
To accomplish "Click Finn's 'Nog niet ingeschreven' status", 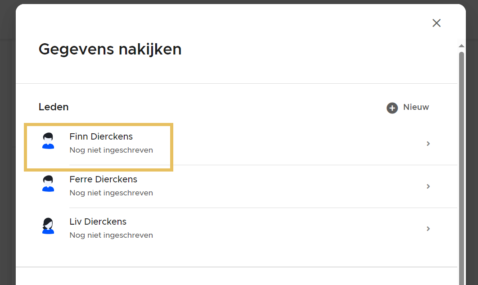I will [111, 150].
